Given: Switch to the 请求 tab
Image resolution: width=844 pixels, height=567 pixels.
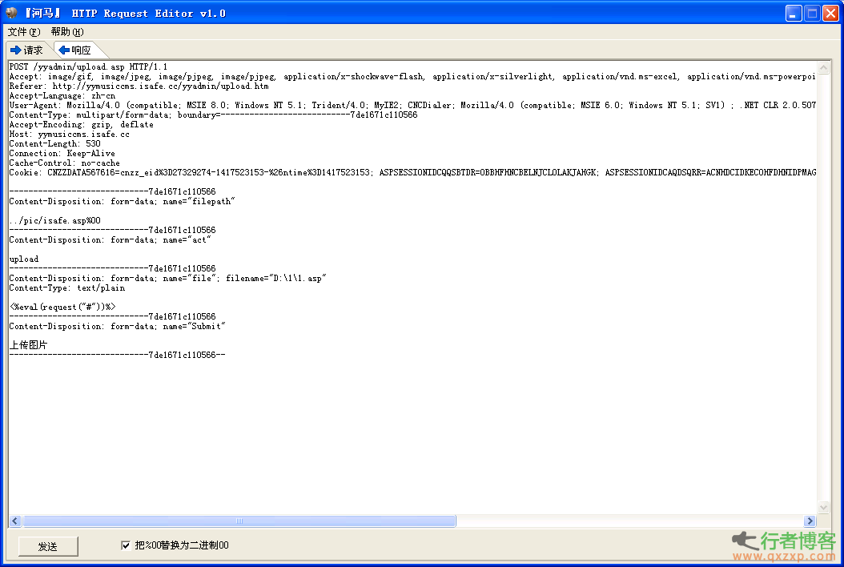Looking at the screenshot, I should point(27,50).
